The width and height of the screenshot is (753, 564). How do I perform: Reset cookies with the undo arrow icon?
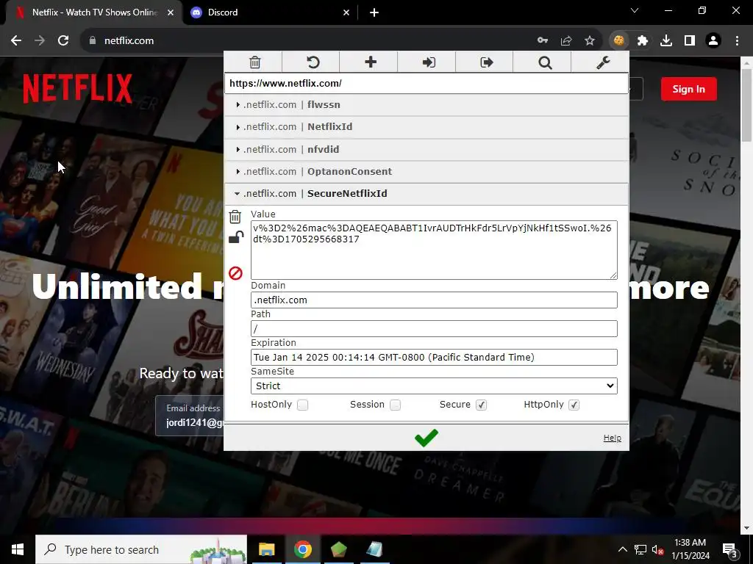(x=313, y=62)
